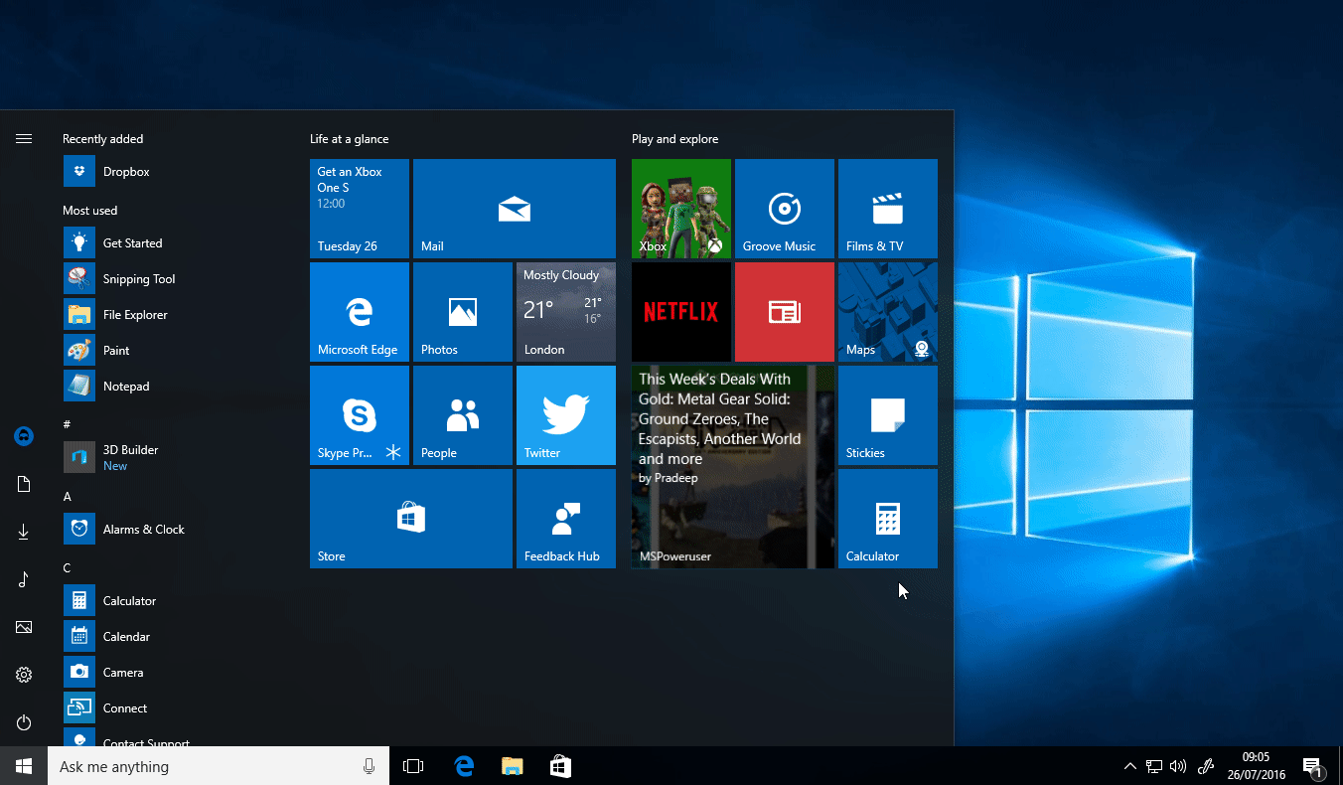Open Notepad from the Most used list
This screenshot has height=785, width=1343.
click(x=126, y=386)
